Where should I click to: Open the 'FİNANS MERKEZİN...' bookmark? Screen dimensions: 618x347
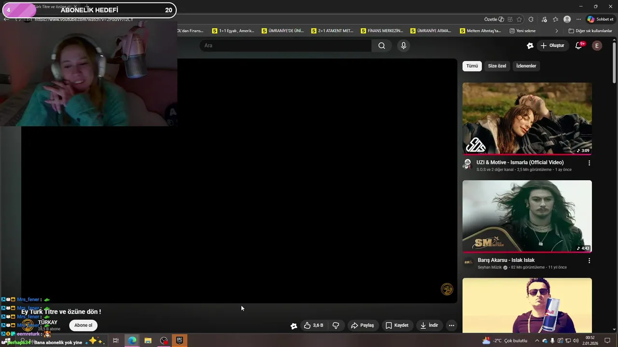382,31
